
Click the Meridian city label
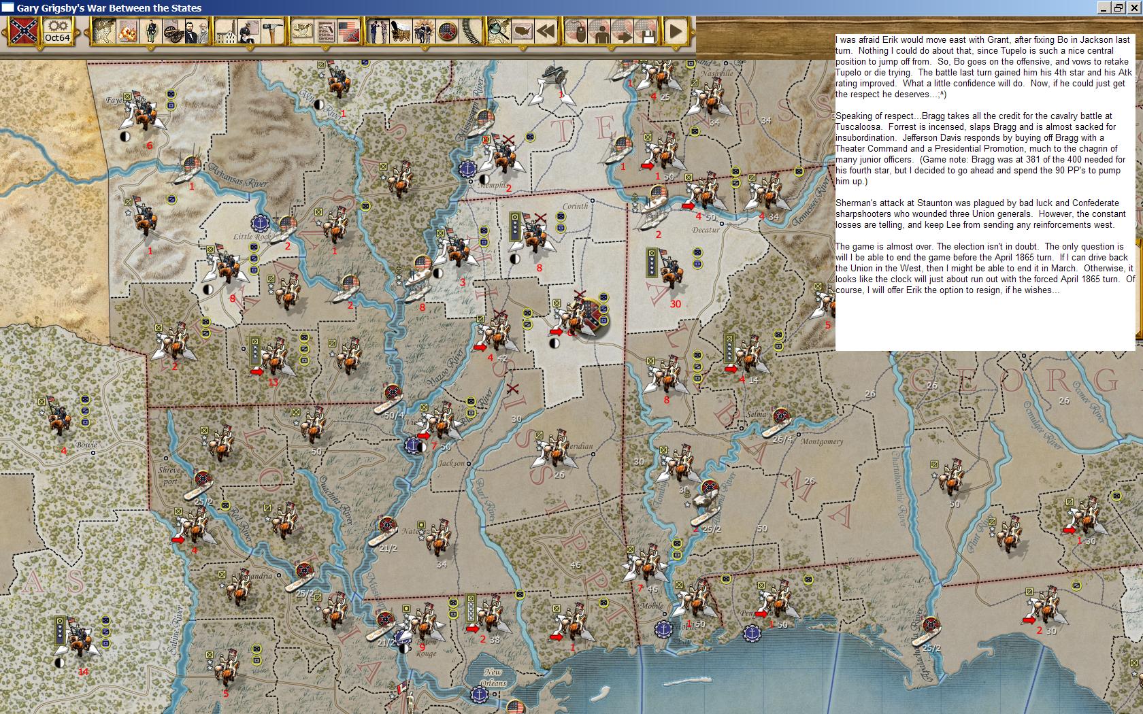click(x=579, y=446)
